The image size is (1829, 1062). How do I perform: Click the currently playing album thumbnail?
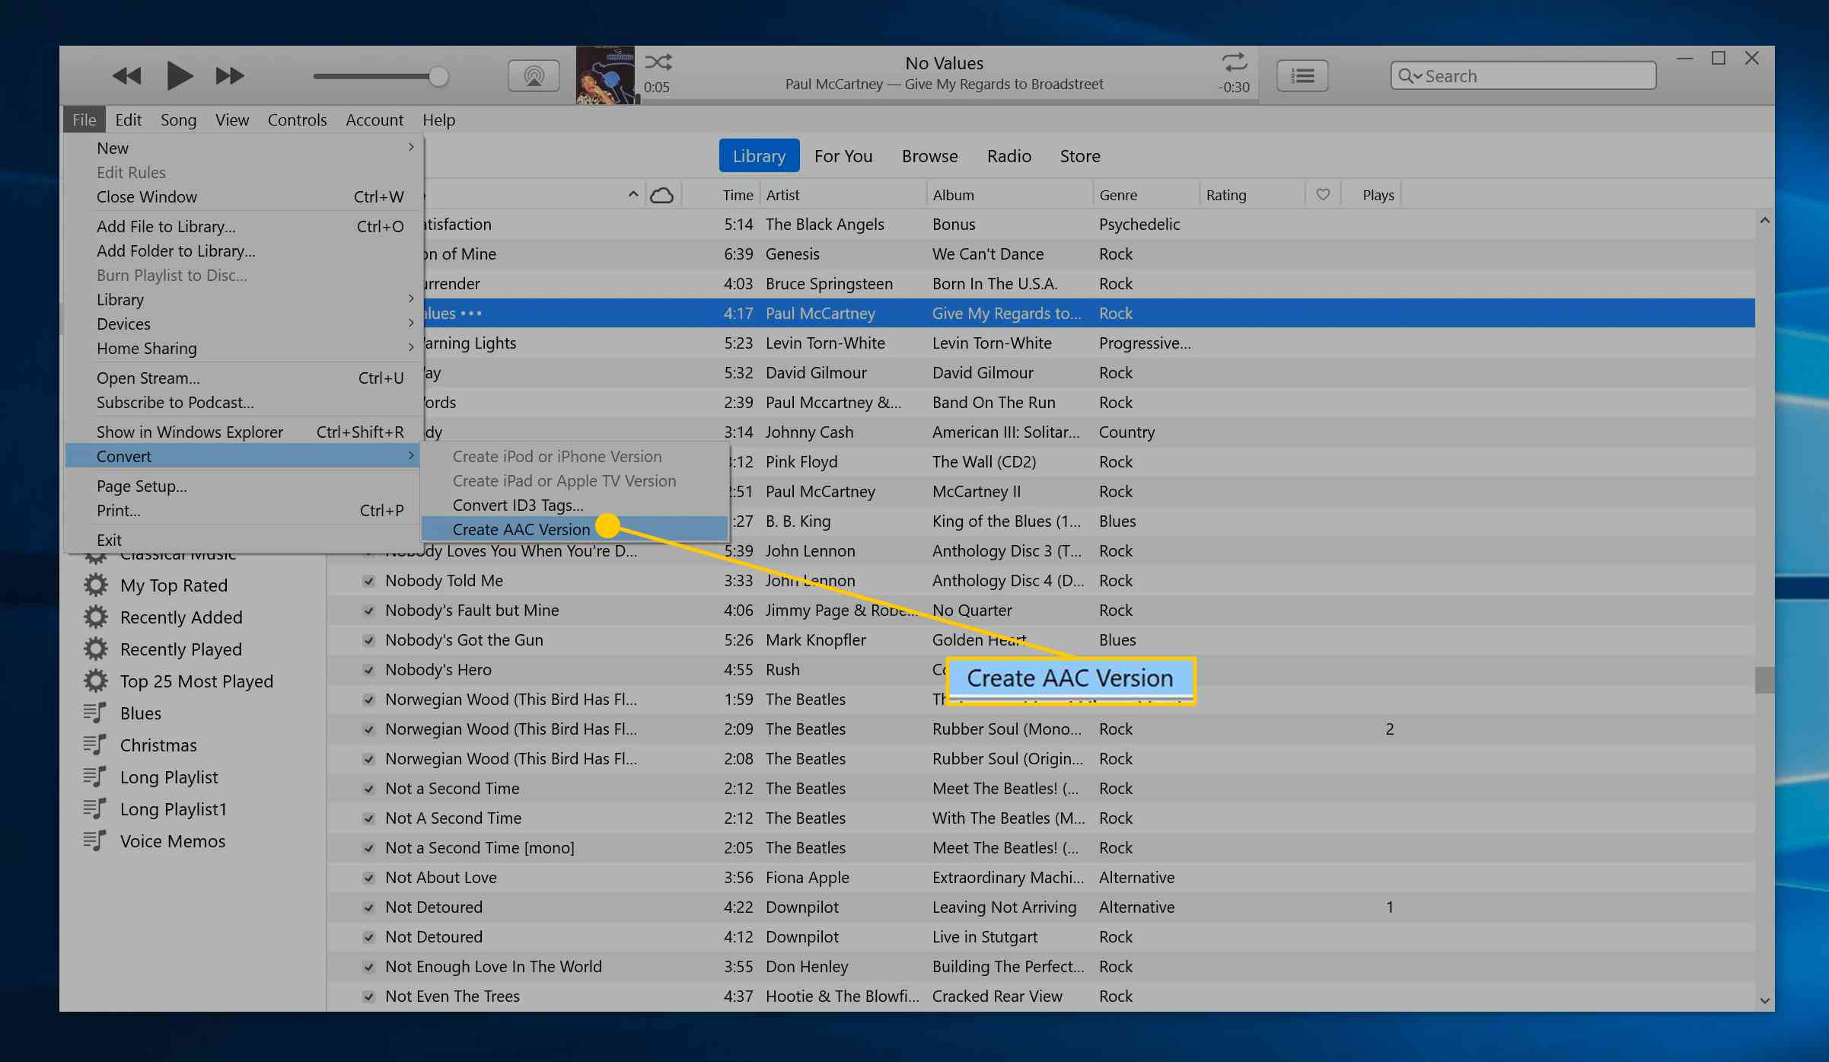(604, 76)
